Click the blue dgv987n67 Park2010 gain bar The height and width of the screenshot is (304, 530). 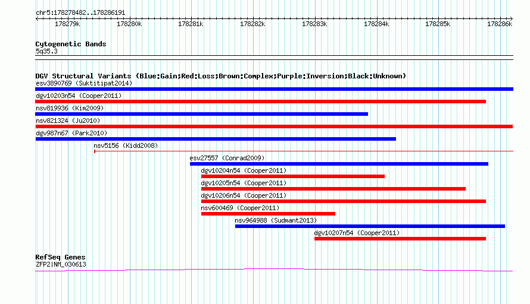216,139
